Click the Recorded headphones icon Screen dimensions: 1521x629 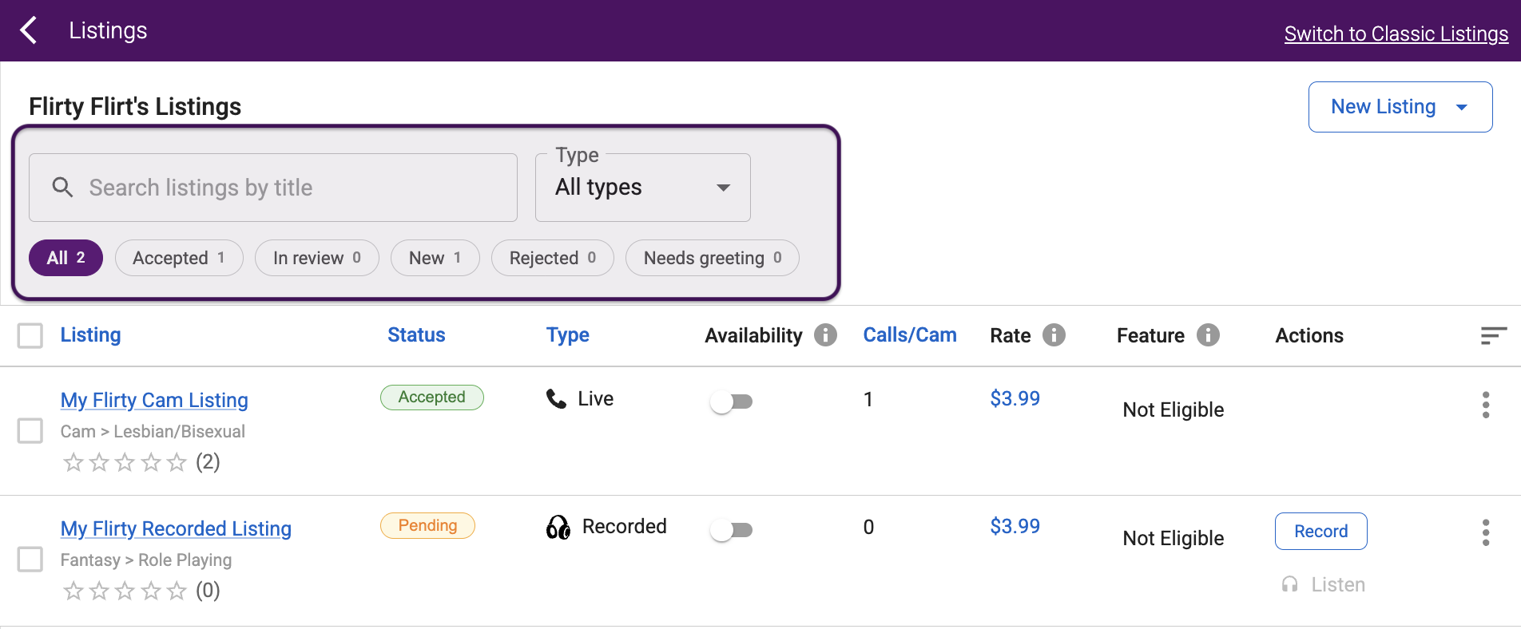point(558,527)
